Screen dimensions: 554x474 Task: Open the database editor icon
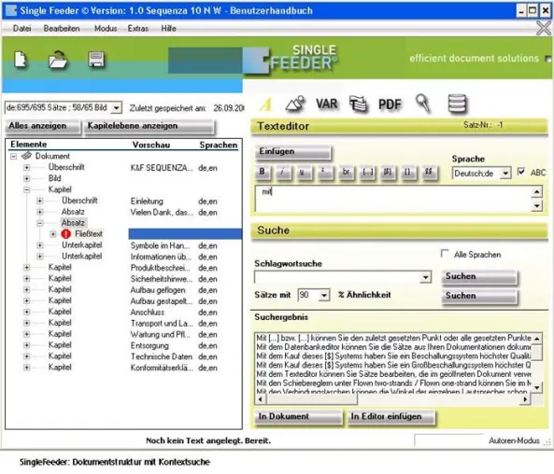457,105
